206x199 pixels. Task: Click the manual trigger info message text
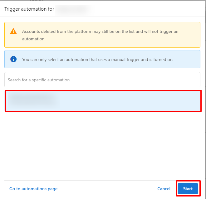(x=98, y=59)
